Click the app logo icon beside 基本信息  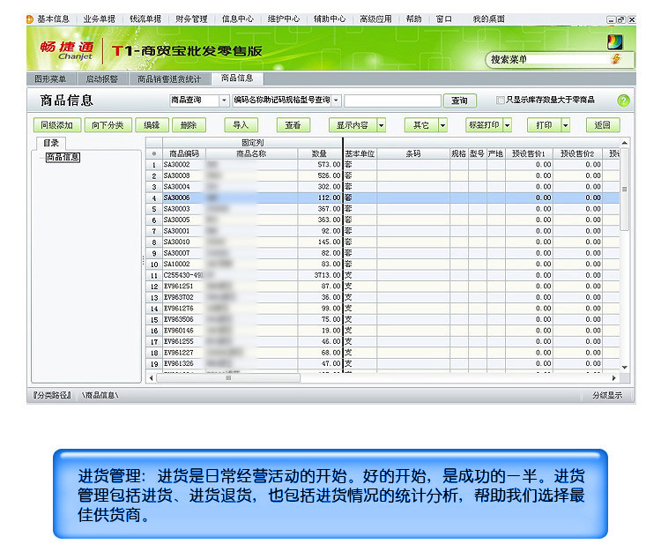pyautogui.click(x=29, y=19)
